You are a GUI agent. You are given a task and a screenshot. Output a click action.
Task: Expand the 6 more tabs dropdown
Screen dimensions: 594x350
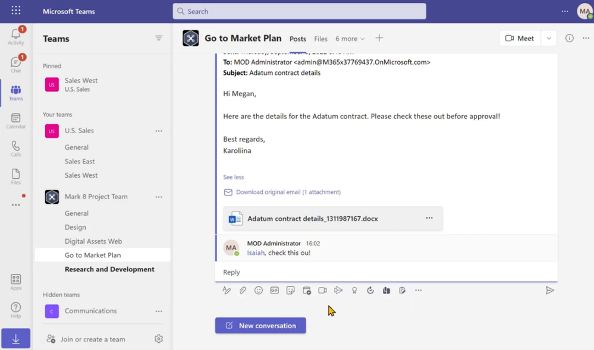click(x=350, y=39)
